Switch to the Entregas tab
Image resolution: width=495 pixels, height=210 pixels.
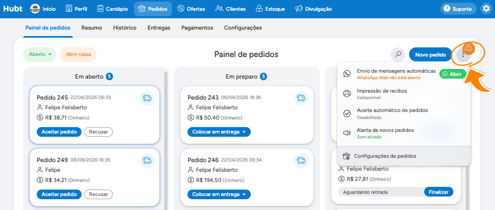pos(159,27)
